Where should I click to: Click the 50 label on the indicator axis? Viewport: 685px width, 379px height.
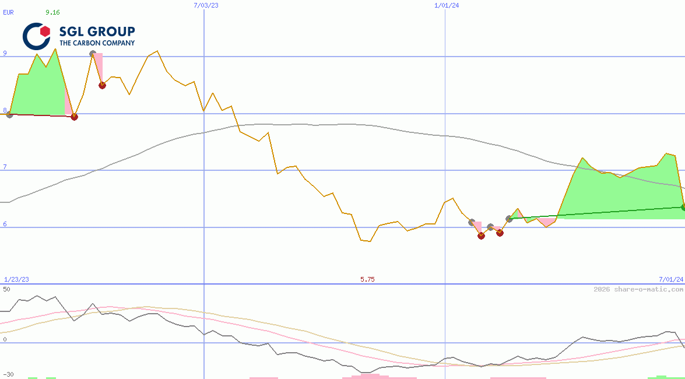pyautogui.click(x=6, y=289)
